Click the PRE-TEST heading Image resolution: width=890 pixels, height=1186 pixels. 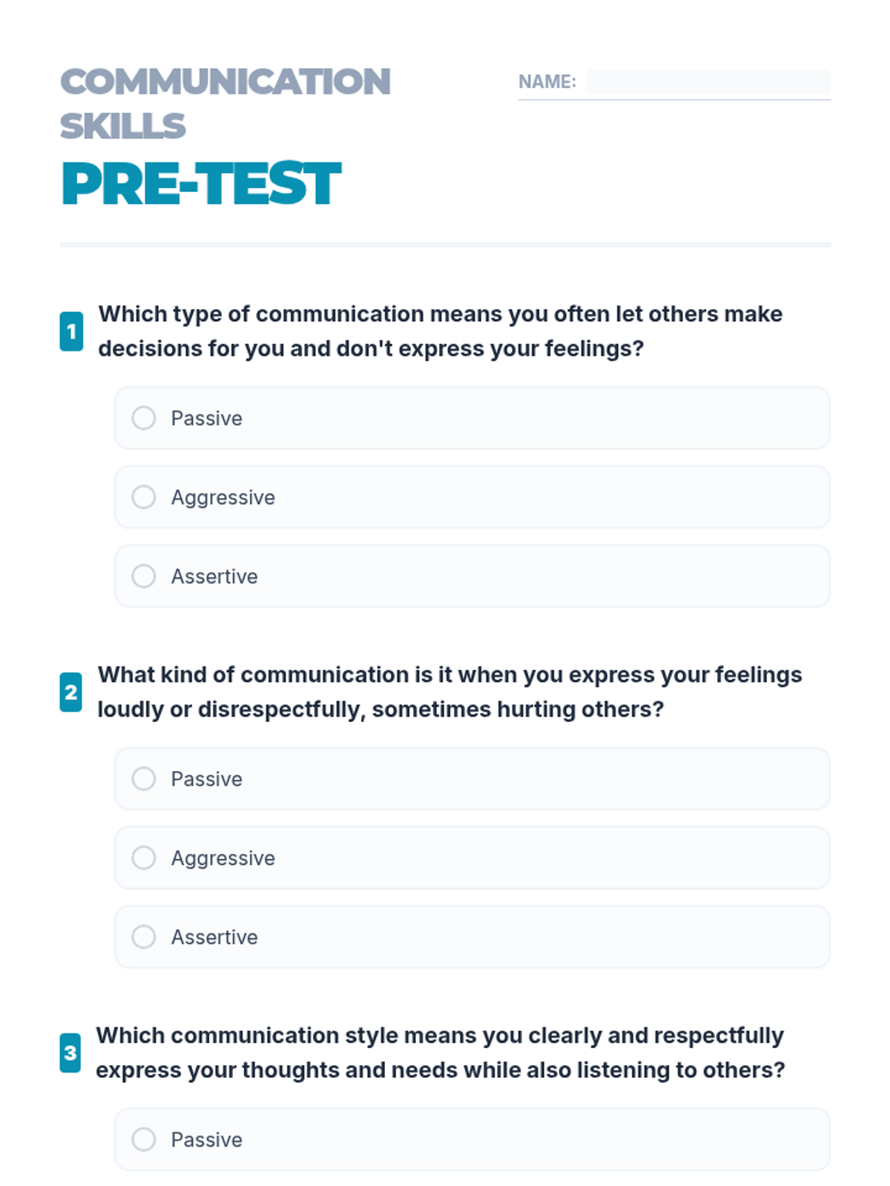[x=201, y=184]
